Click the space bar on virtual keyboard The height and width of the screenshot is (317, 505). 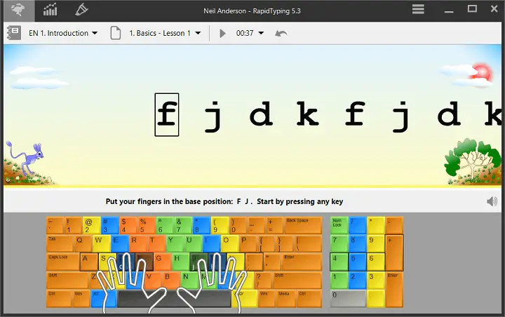click(174, 299)
